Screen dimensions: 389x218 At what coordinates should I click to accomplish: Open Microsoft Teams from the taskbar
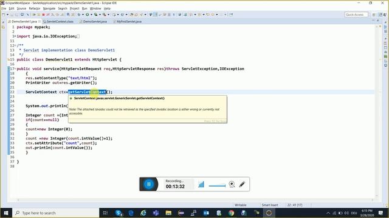pos(156,213)
